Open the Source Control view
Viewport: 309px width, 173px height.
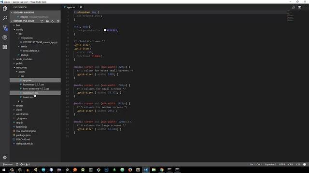pos(5,28)
